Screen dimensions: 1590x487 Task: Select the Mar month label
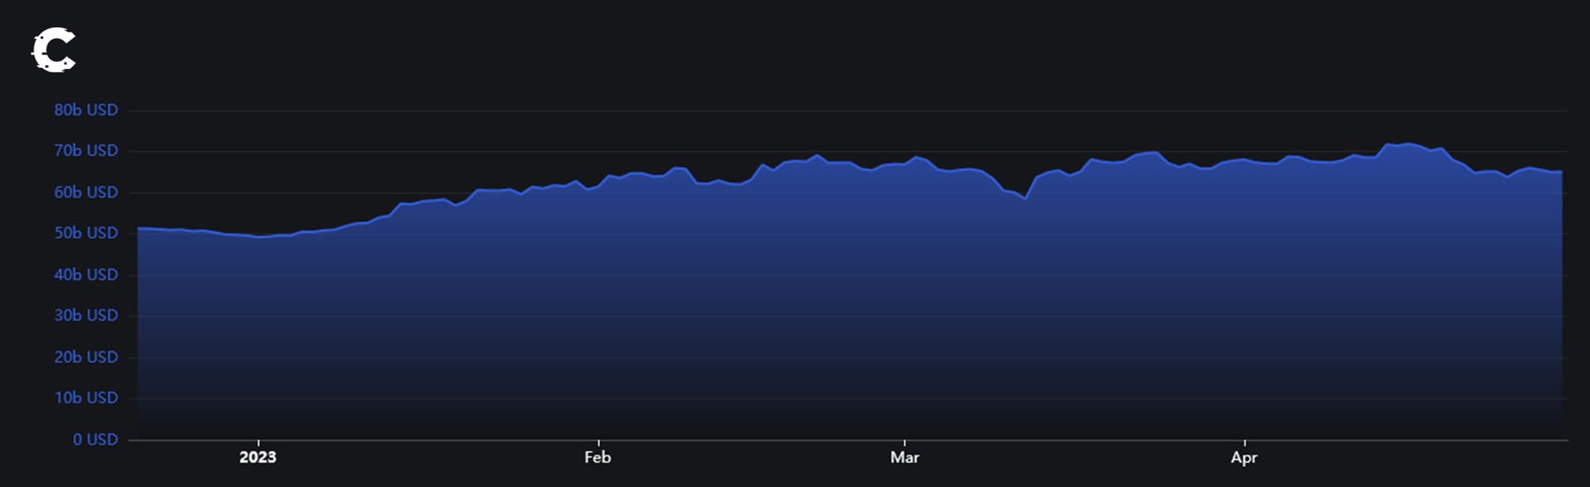pyautogui.click(x=905, y=457)
